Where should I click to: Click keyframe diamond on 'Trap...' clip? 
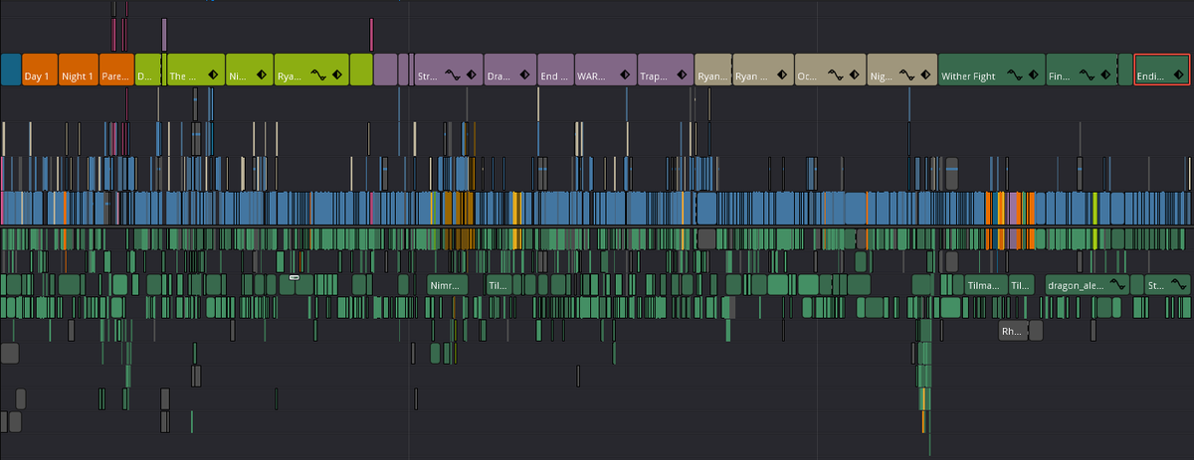coord(682,76)
